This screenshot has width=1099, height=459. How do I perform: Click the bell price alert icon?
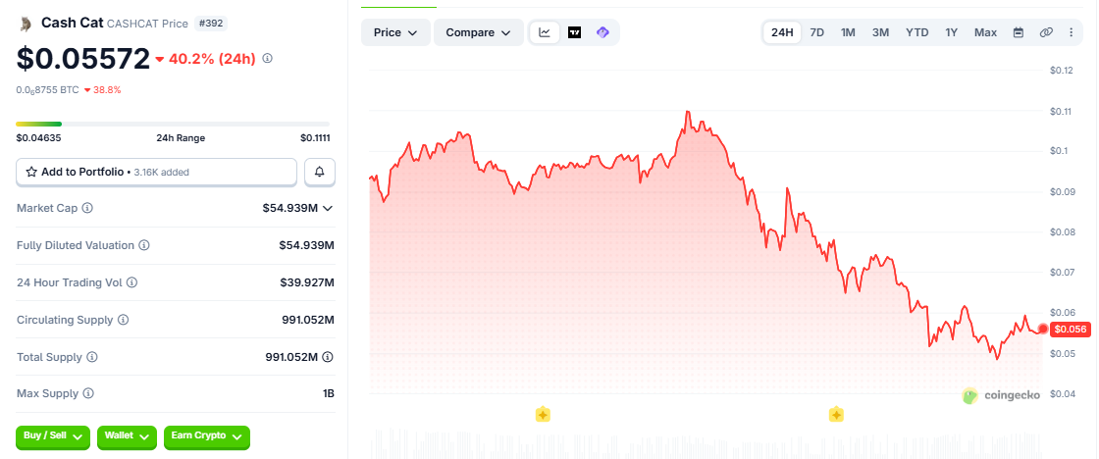[x=320, y=172]
